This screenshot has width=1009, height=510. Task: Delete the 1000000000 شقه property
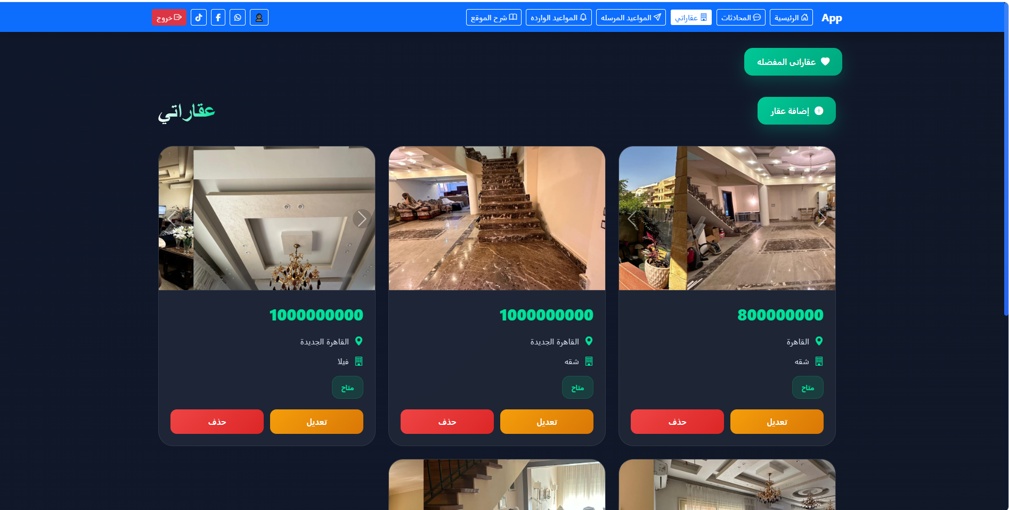click(x=447, y=422)
